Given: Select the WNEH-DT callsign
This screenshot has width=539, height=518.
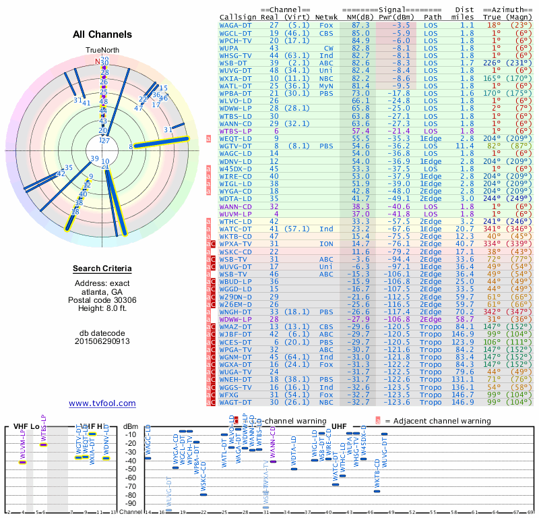Looking at the screenshot, I should (235, 379).
